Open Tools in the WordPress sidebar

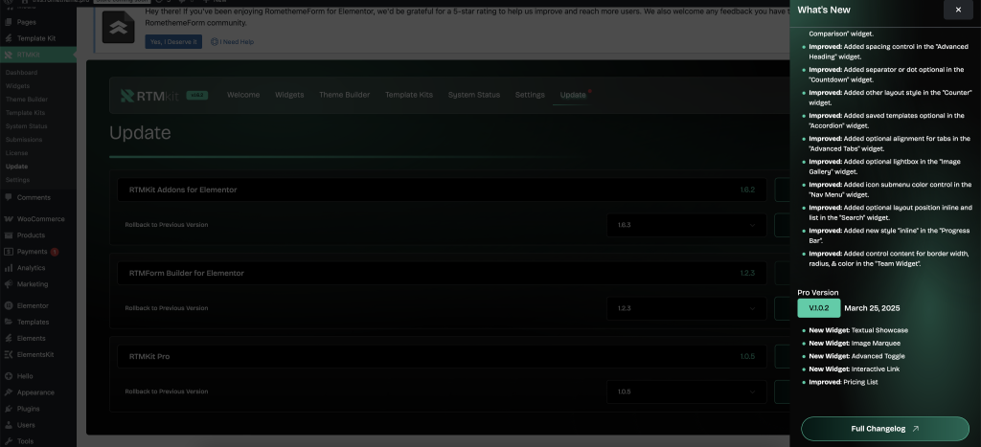[x=25, y=441]
